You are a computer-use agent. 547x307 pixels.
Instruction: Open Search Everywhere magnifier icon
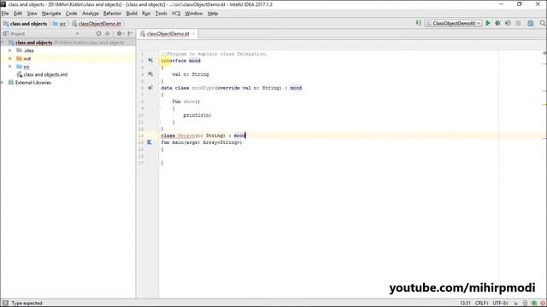(x=543, y=23)
